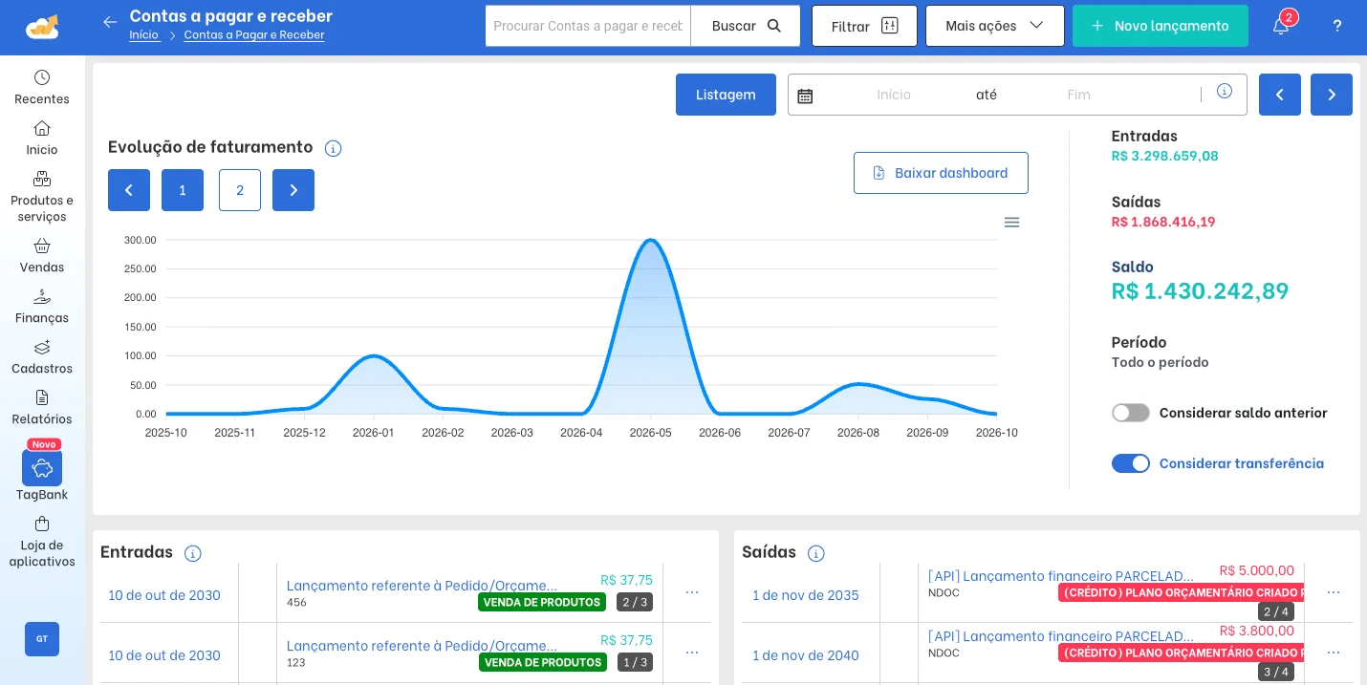Go to previous period with top-right arrow
1367x685 pixels.
point(1280,95)
